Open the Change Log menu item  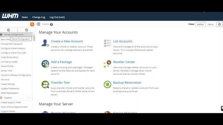(39, 17)
